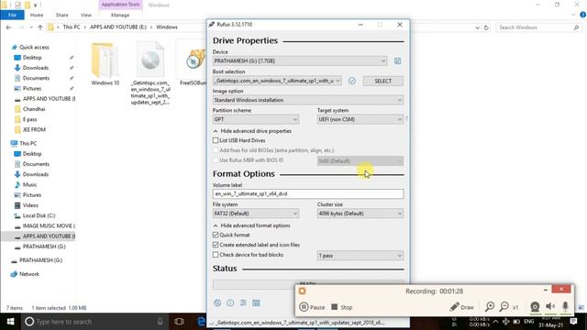Collapse Hide advanced format options
This screenshot has height=330, width=587.
point(251,225)
